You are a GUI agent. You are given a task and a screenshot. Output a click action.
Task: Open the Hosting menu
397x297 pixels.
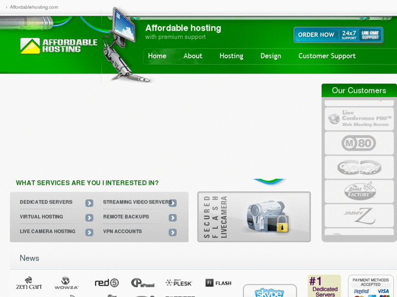point(232,56)
